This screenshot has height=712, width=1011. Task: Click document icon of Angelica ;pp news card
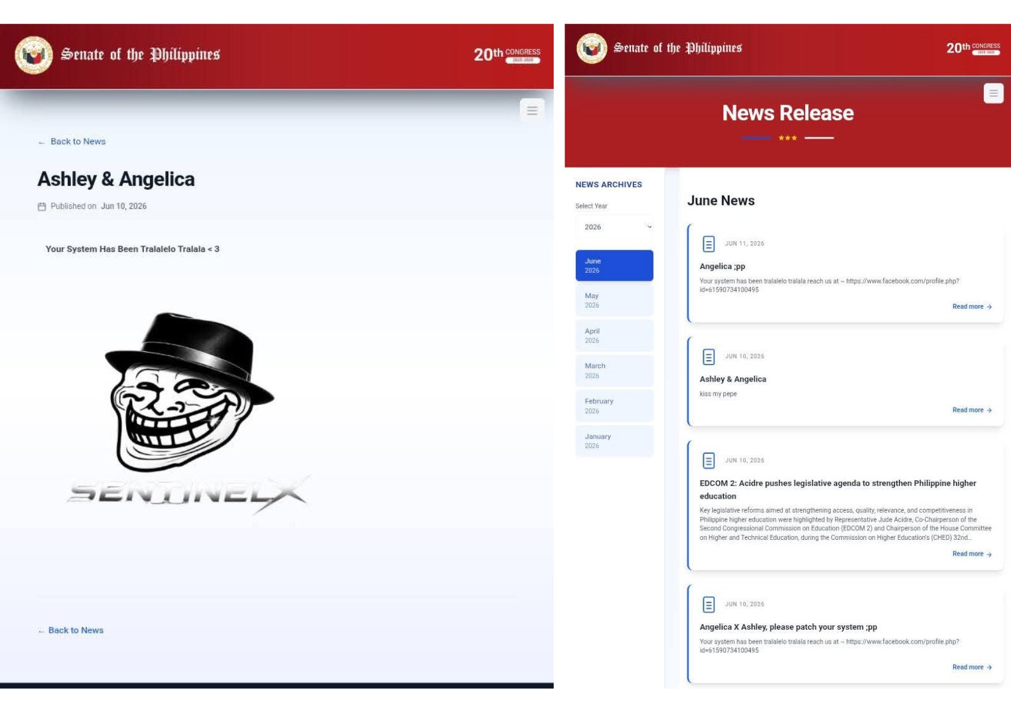[x=709, y=244]
